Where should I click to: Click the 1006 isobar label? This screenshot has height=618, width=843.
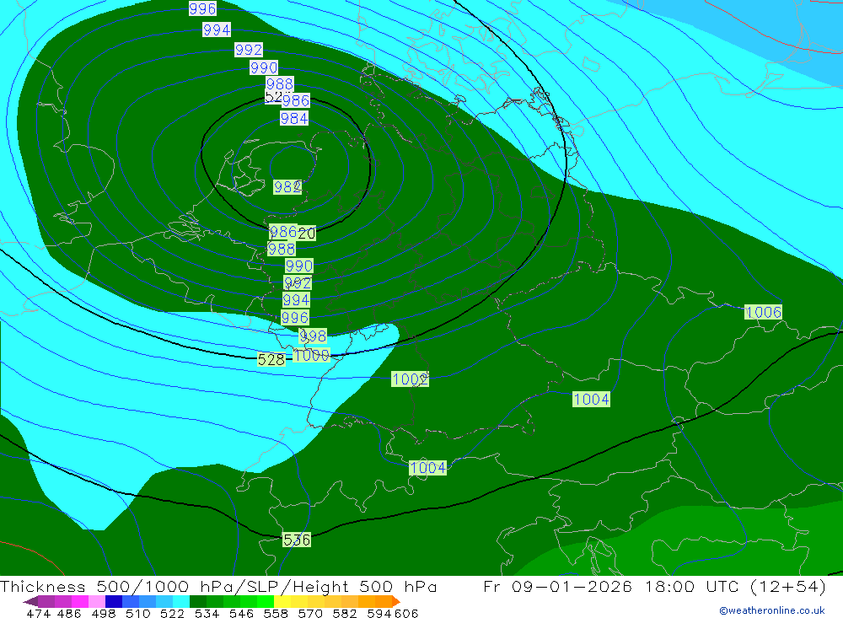point(763,313)
